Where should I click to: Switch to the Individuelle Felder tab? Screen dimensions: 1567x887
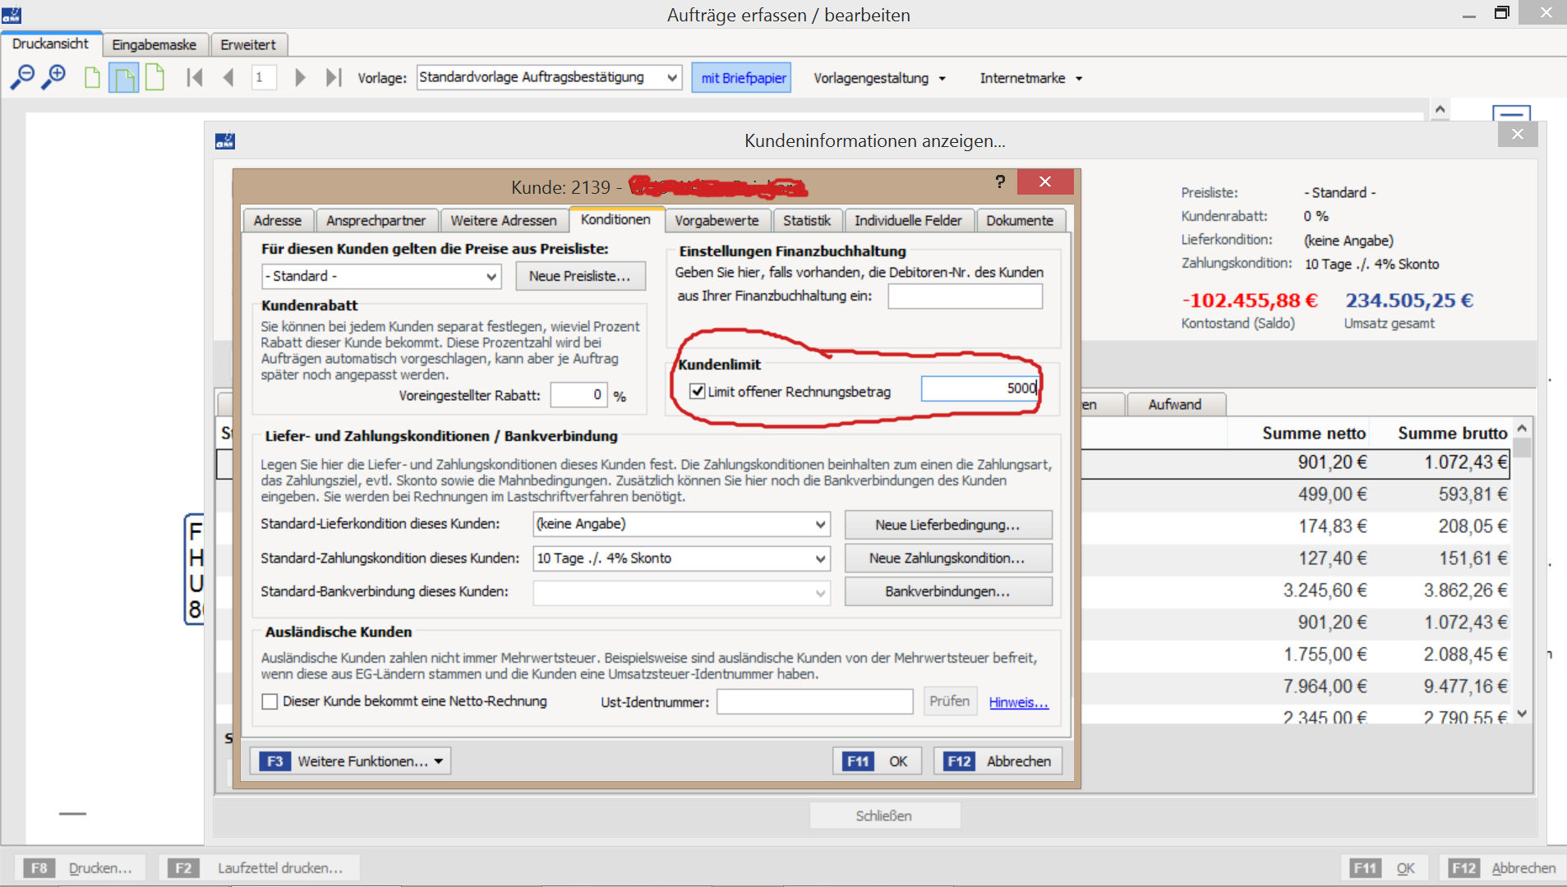(908, 220)
